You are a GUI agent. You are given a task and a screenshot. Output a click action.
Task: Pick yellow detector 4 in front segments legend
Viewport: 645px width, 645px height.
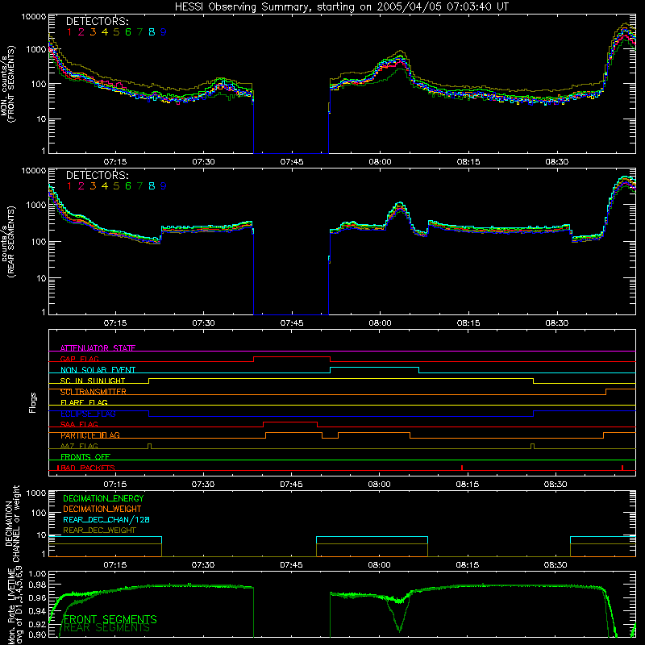click(x=105, y=32)
